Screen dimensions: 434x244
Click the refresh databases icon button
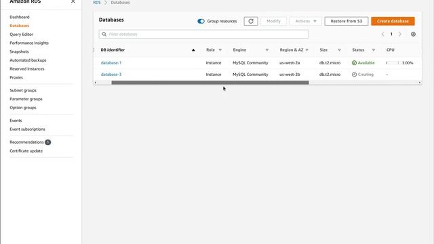[251, 21]
